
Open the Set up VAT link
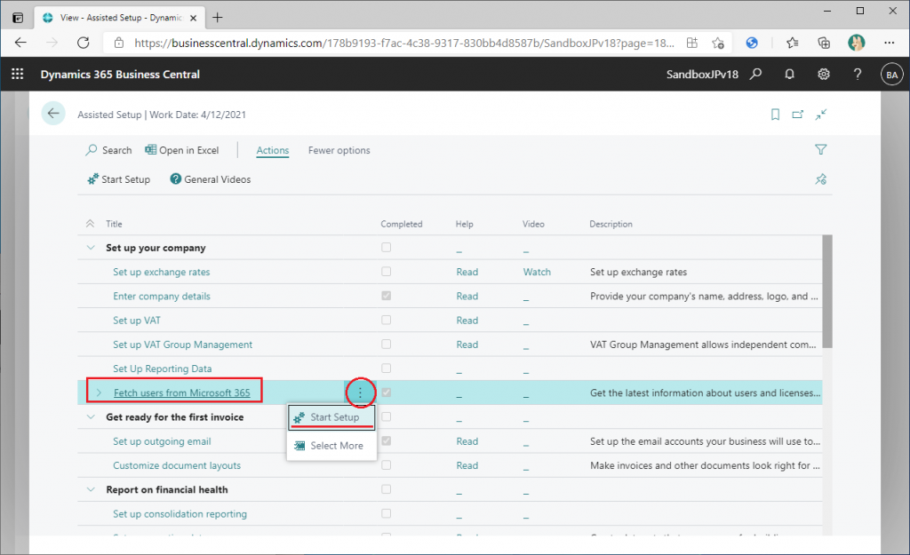click(136, 321)
